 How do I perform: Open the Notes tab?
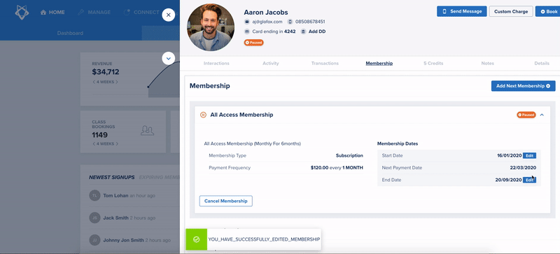click(487, 63)
